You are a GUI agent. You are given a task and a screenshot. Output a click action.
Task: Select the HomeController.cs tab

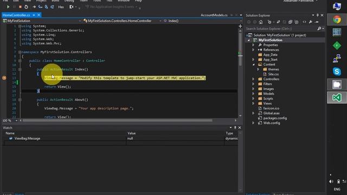(16, 15)
